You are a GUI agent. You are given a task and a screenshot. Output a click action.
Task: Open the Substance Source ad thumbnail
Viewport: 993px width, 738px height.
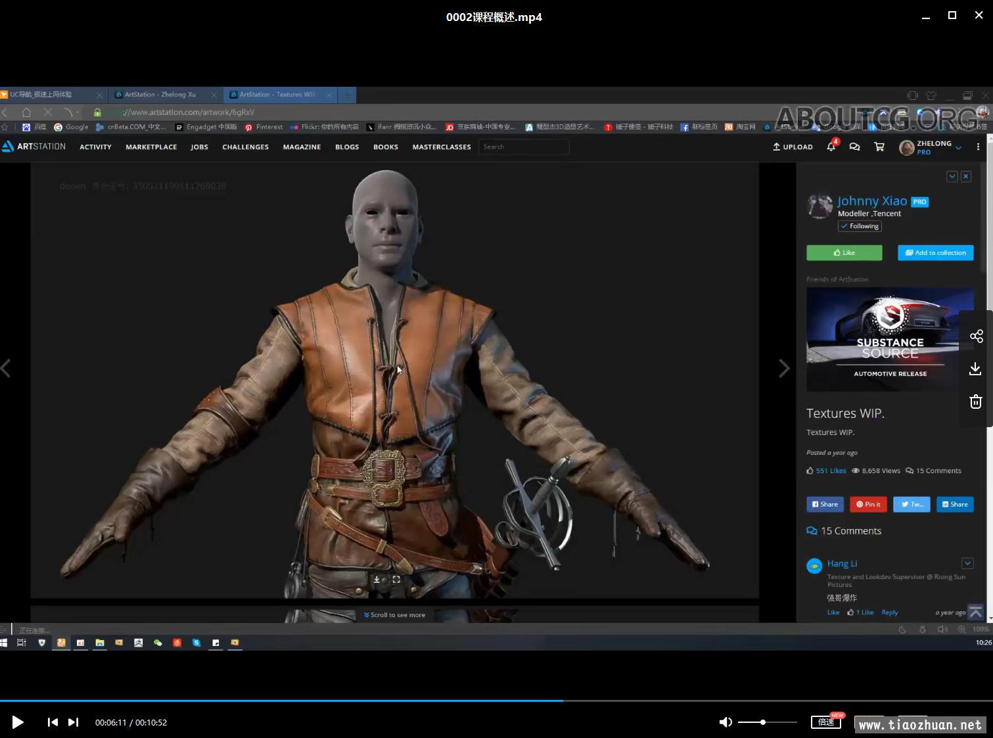(x=890, y=339)
